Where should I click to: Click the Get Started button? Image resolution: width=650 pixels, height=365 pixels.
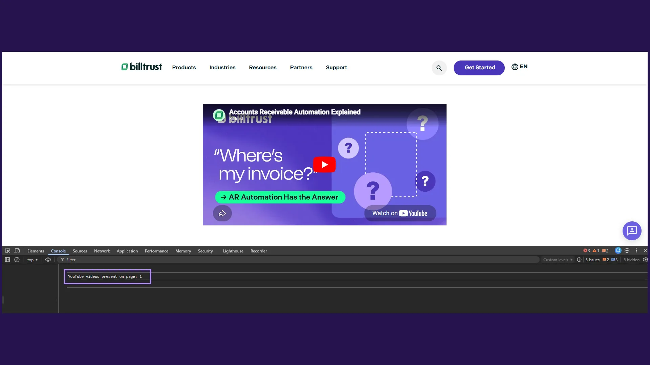point(479,68)
